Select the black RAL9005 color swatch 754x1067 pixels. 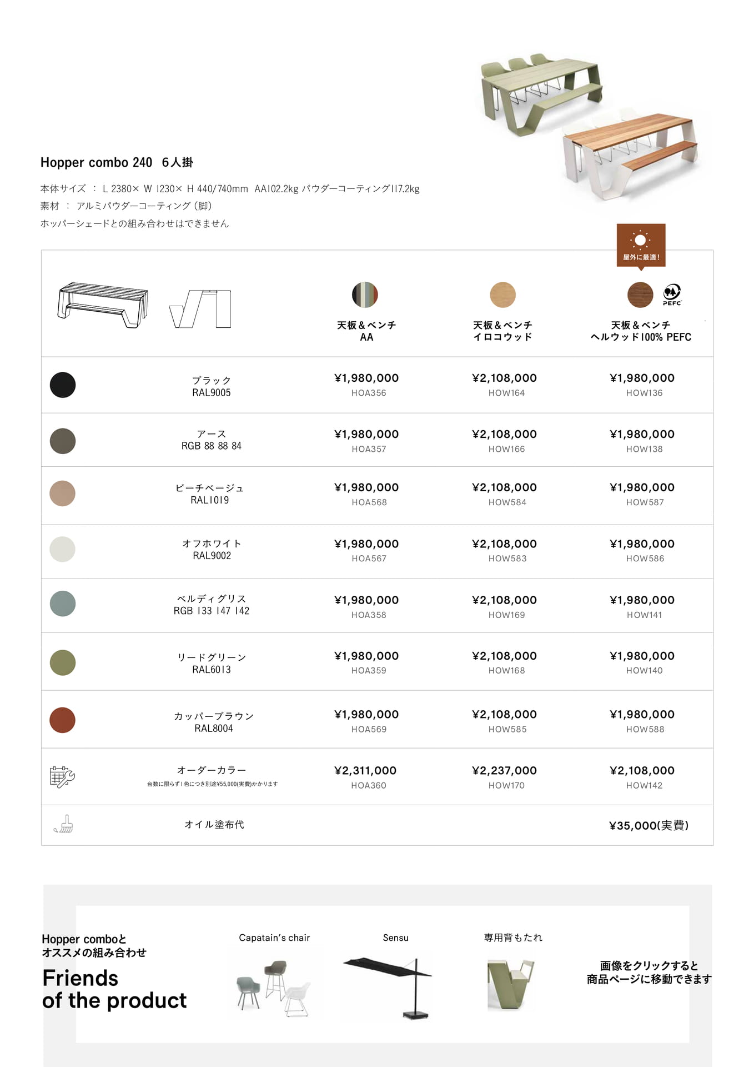coord(63,385)
